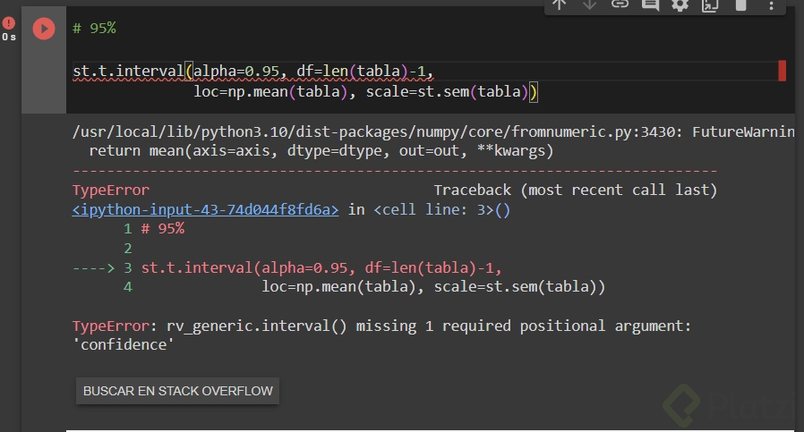Copy link to cell icon

(x=620, y=4)
